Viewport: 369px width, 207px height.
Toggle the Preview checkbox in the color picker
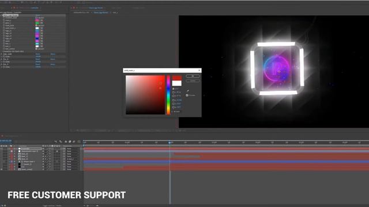pos(187,95)
